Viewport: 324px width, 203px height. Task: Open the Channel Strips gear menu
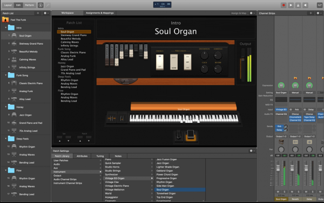(x=319, y=13)
